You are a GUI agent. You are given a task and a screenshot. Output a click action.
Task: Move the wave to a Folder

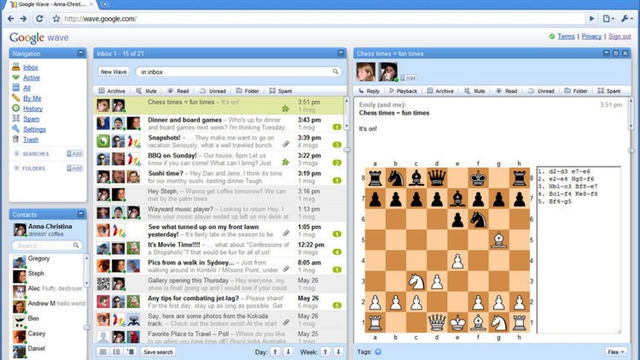pyautogui.click(x=575, y=91)
